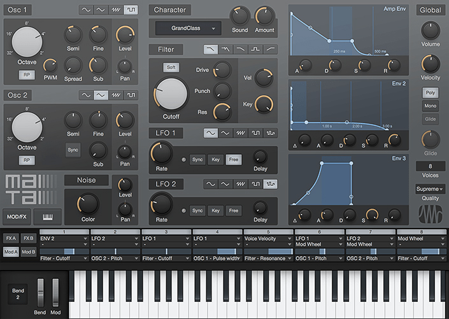The height and width of the screenshot is (319, 449).
Task: Open ENV 2 source dropdown in slot 1
Action: click(x=64, y=239)
